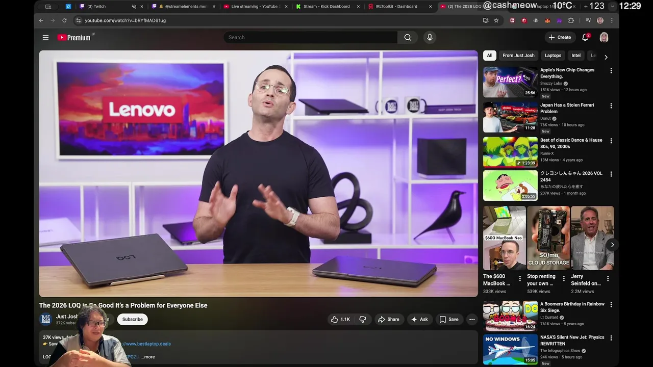This screenshot has height=367, width=653.
Task: Open options for Apple's New Chip video
Action: [x=611, y=71]
